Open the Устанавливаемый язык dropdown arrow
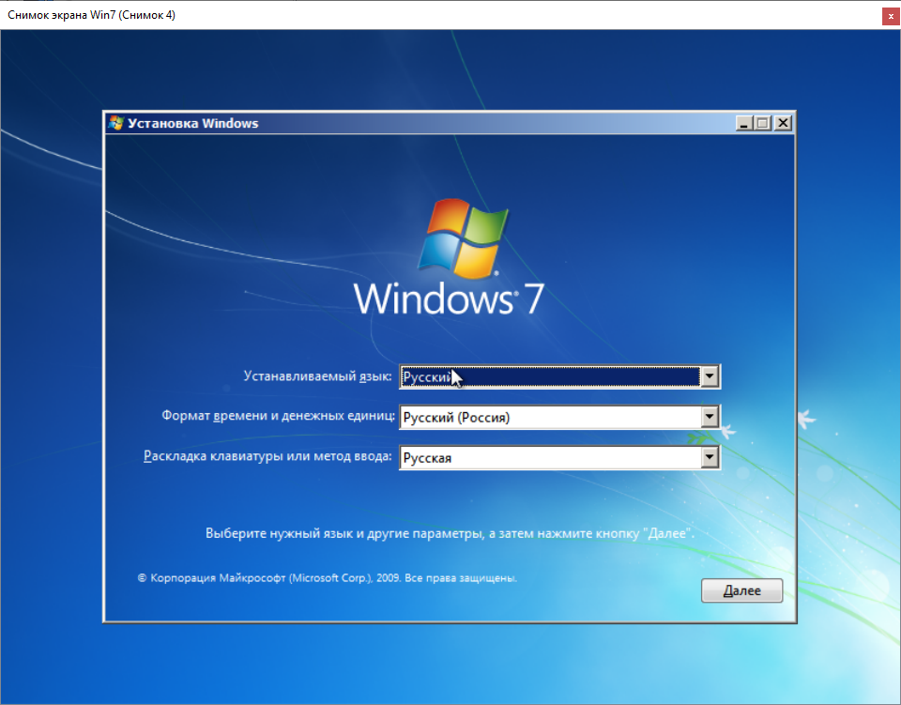This screenshot has width=901, height=705. (x=710, y=377)
